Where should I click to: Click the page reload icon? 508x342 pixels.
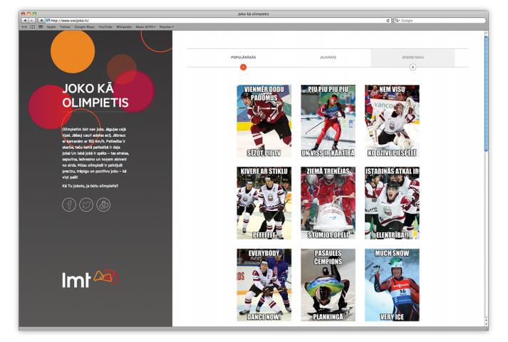pos(388,21)
